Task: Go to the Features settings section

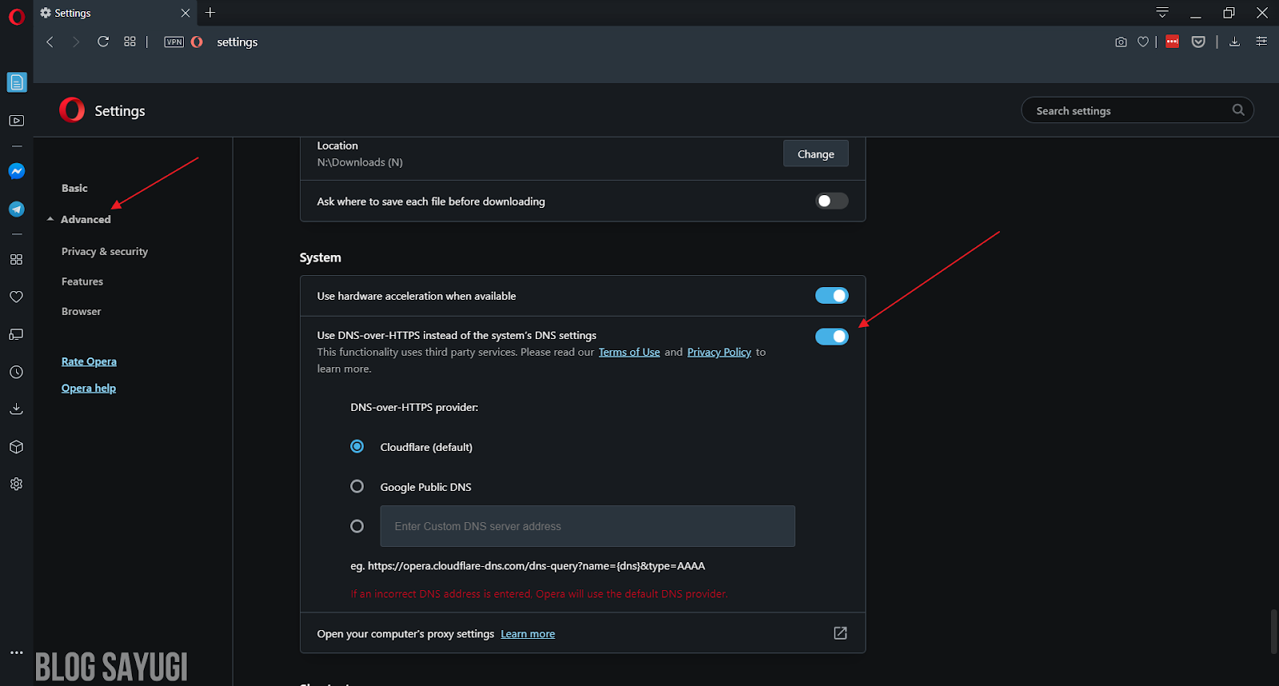Action: [x=82, y=281]
